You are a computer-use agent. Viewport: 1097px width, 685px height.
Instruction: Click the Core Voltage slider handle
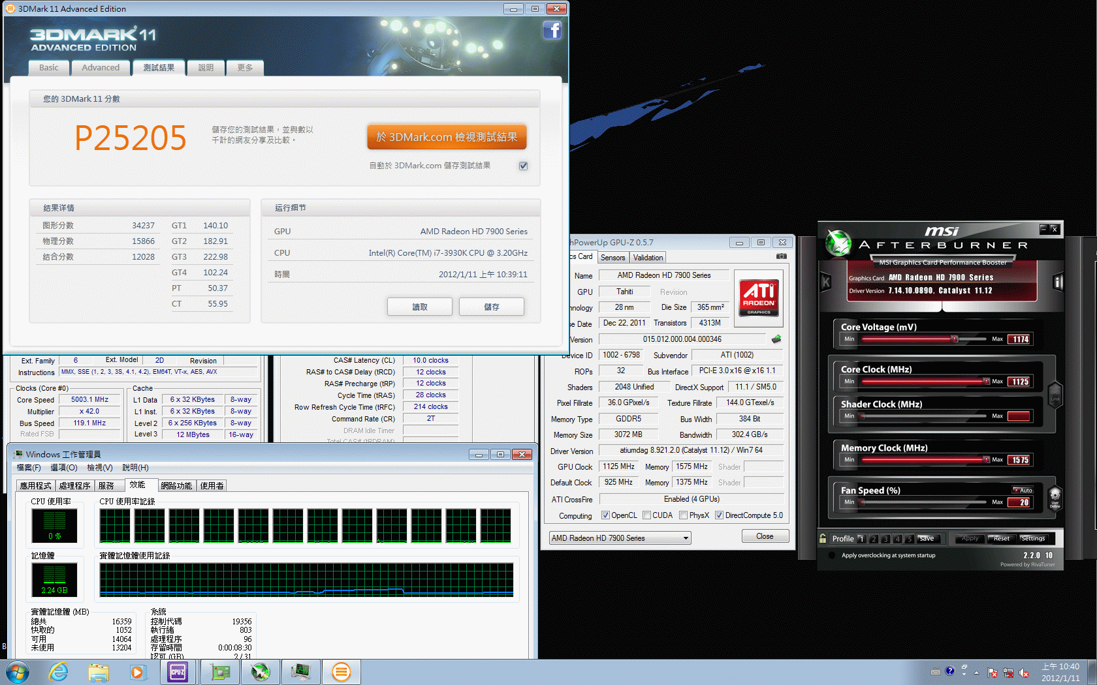954,339
